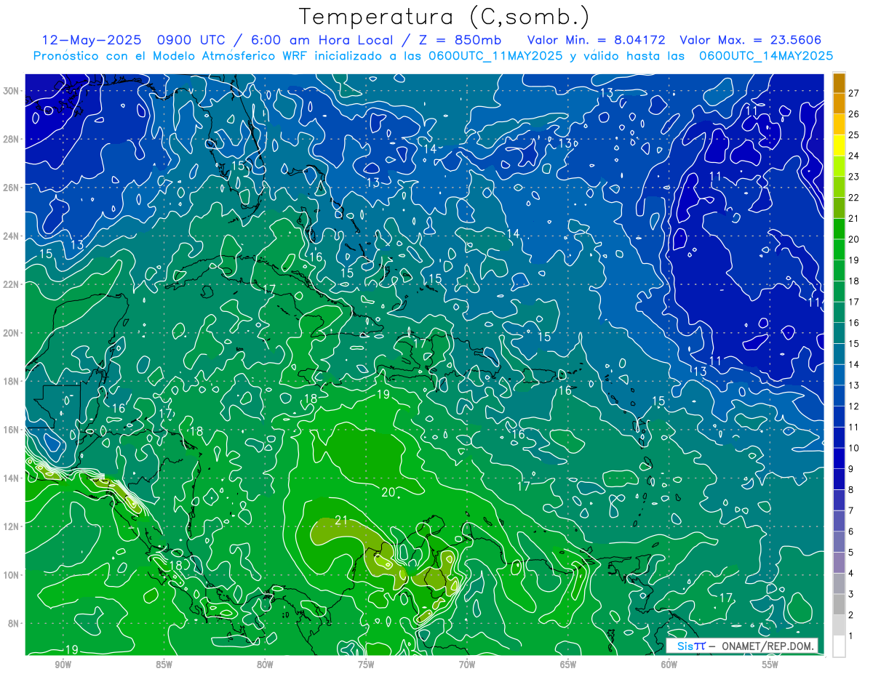Click the '12N' latitude axis label
The image size is (873, 674).
[x=12, y=526]
